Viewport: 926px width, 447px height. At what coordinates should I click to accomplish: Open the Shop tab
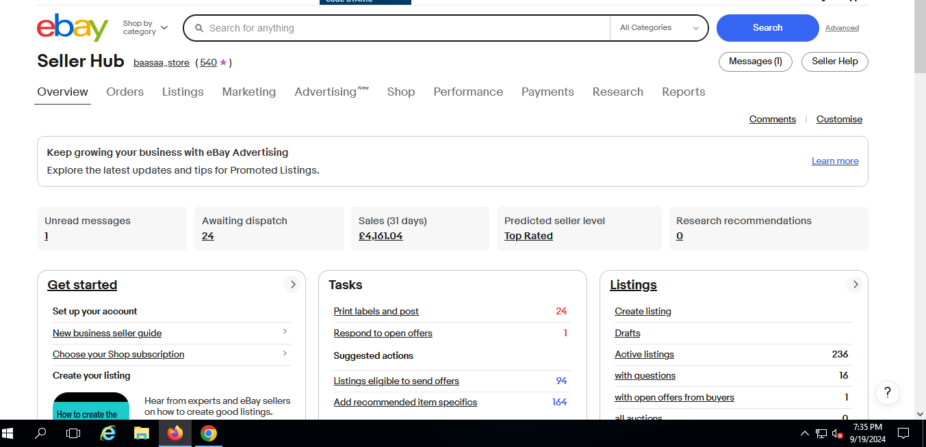pyautogui.click(x=401, y=92)
